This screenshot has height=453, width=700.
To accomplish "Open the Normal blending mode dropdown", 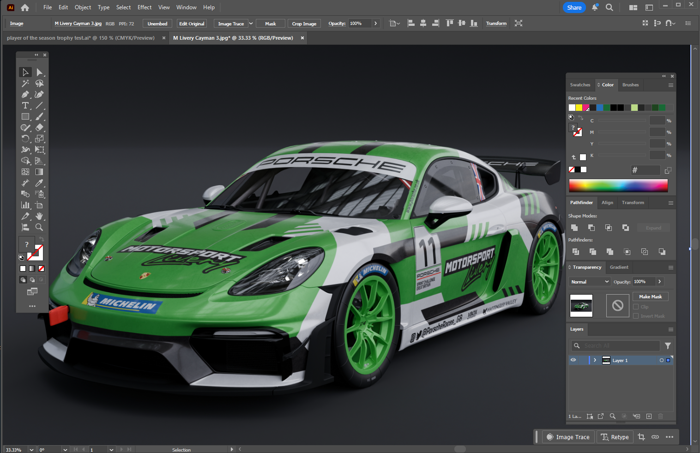I will pos(590,282).
